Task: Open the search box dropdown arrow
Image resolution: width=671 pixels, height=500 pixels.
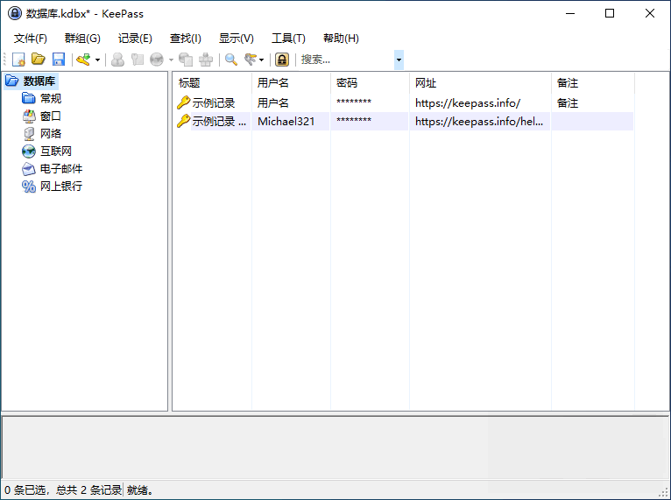Action: [x=399, y=60]
